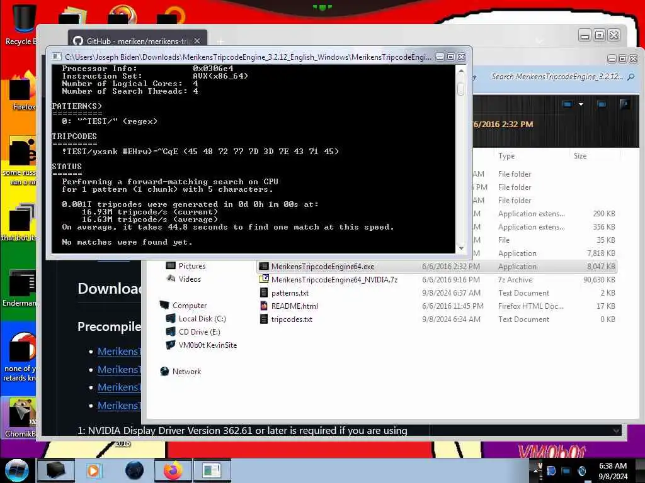
Task: Click the tripcodes.txt file icon
Action: (264, 319)
